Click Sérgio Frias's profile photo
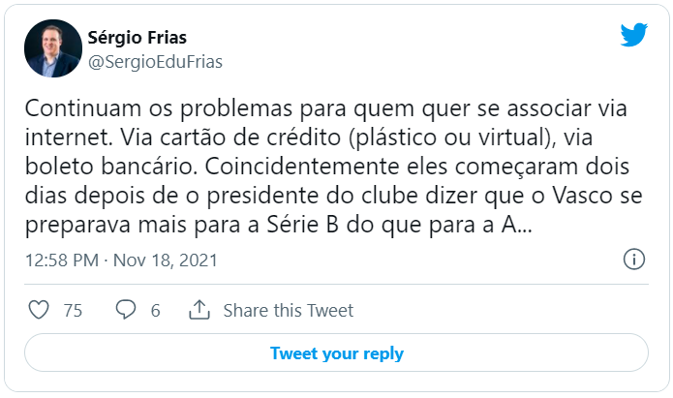The height and width of the screenshot is (398, 673). pyautogui.click(x=49, y=50)
